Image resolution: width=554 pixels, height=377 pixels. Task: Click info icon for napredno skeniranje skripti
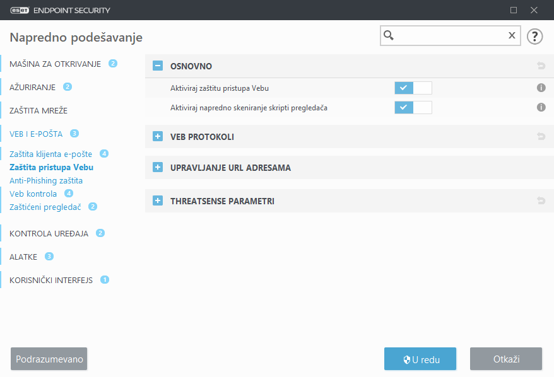pyautogui.click(x=541, y=107)
